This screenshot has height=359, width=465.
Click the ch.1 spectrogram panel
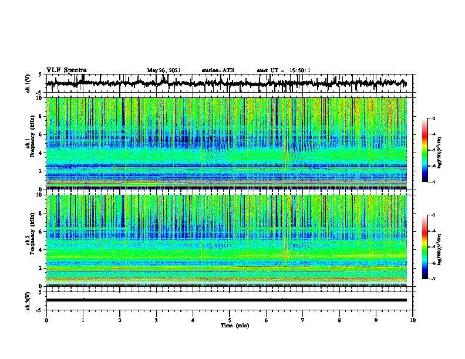pyautogui.click(x=227, y=143)
